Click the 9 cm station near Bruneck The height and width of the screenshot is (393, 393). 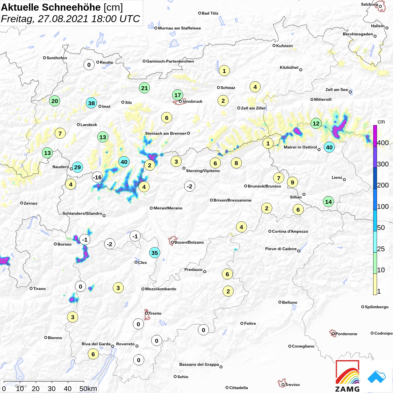(293, 182)
